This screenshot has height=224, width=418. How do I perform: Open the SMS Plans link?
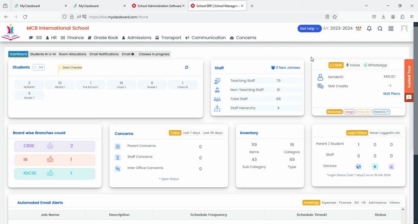pos(391,94)
